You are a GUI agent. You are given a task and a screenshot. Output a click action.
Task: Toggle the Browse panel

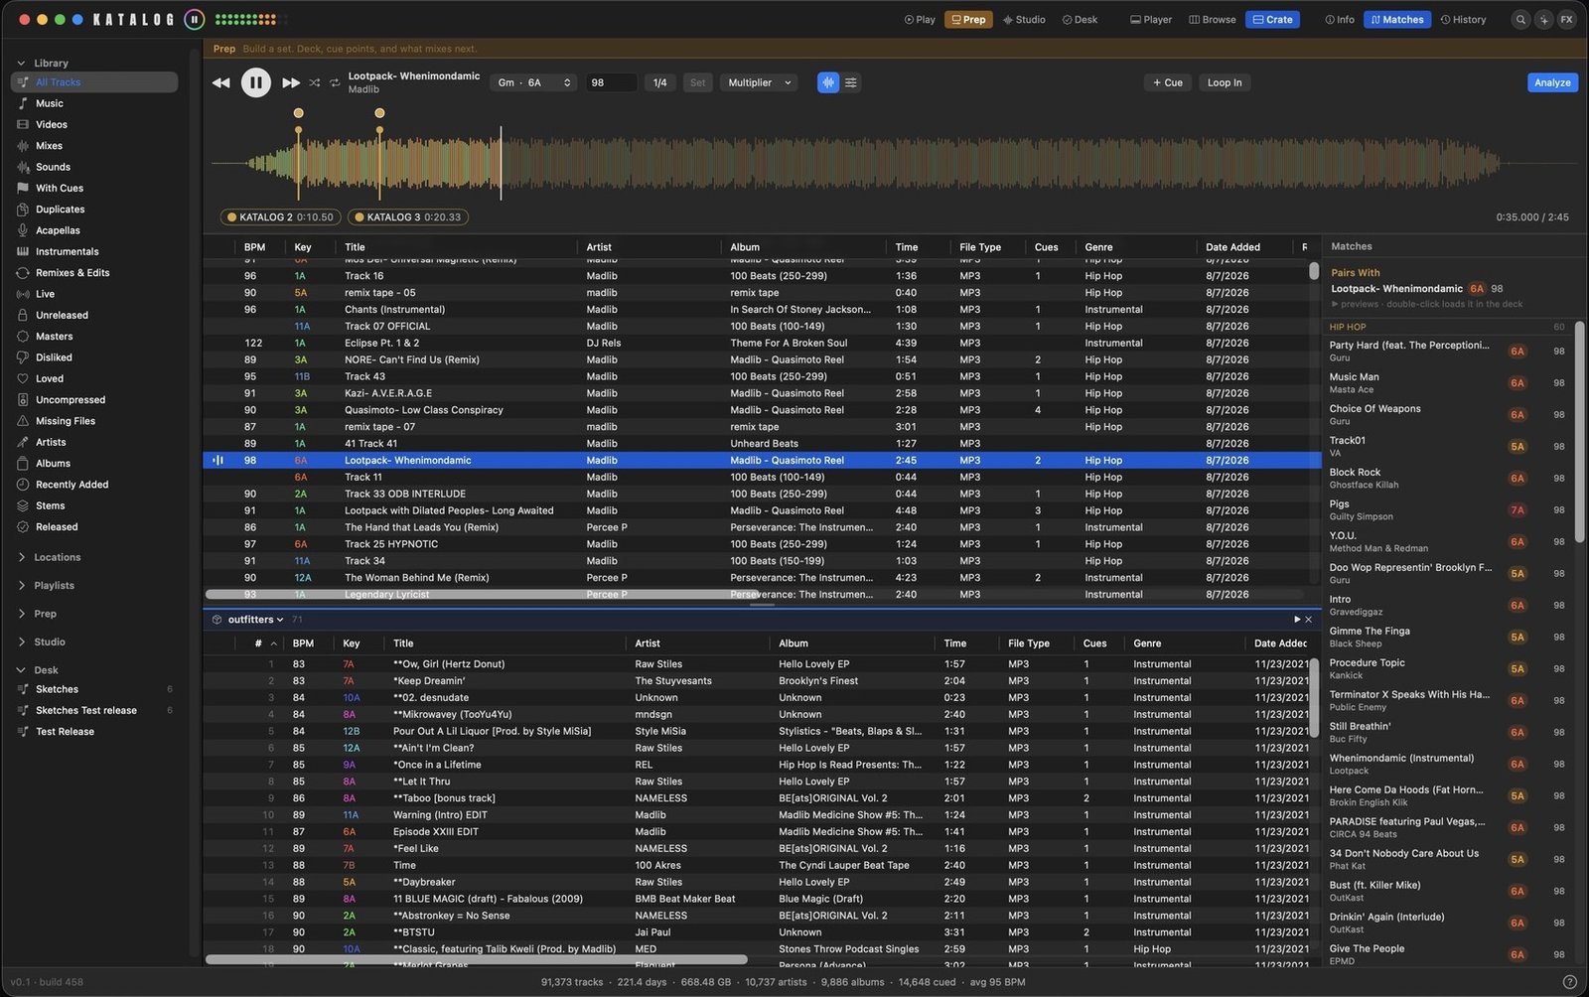click(1213, 19)
